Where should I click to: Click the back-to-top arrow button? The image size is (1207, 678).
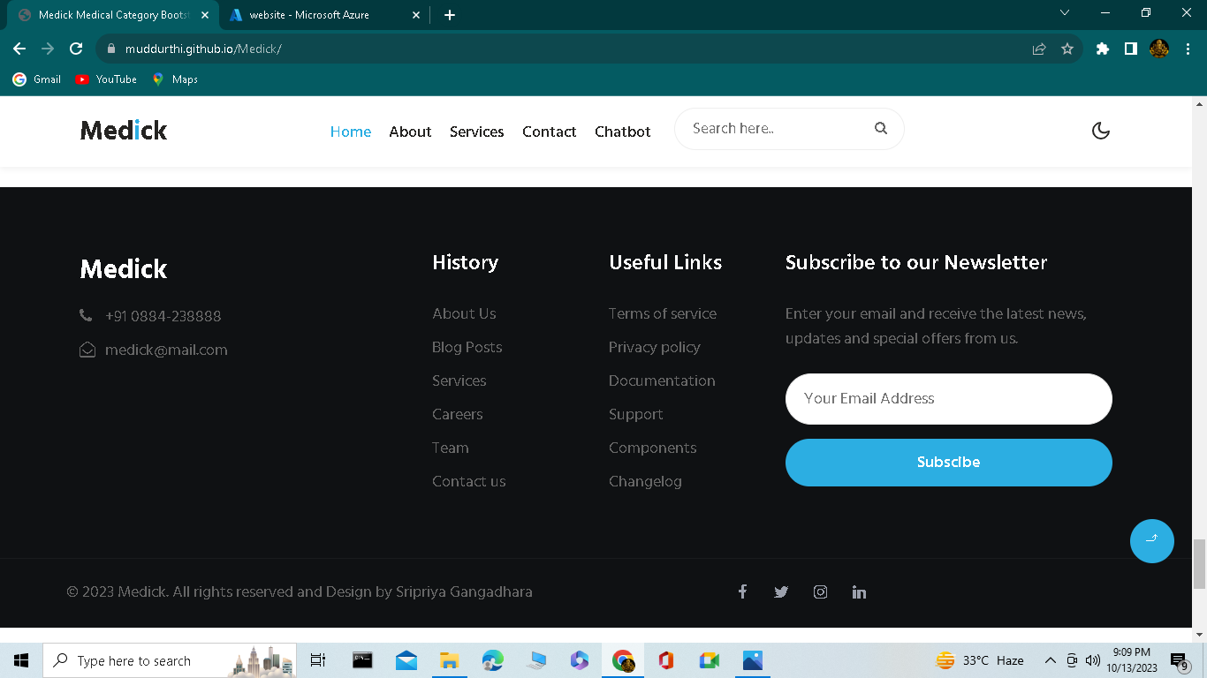[1151, 540]
